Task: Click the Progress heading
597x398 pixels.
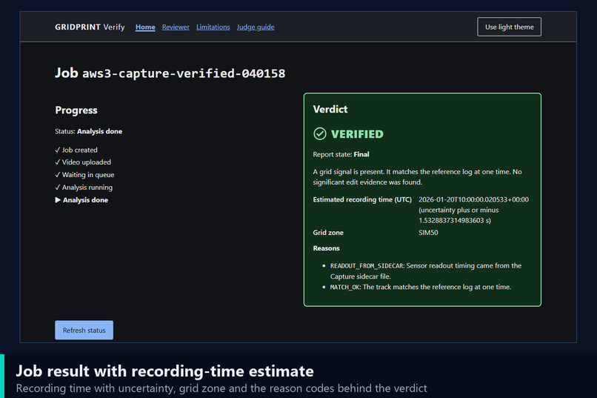Action: (x=76, y=110)
